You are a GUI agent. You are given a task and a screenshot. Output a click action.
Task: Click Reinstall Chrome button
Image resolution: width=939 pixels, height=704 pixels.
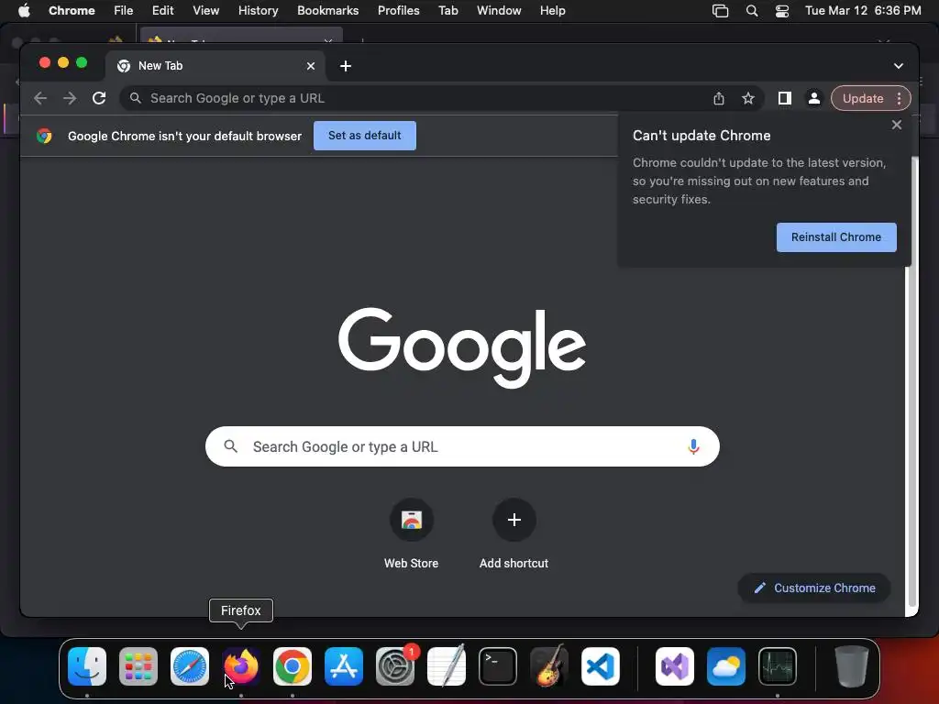pyautogui.click(x=836, y=237)
